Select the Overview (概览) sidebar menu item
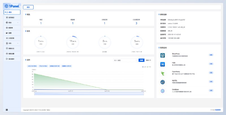 point(12,12)
